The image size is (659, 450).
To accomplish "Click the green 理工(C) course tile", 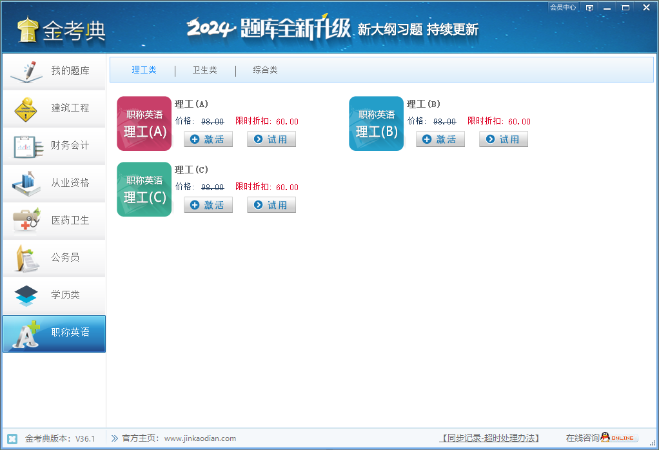I will click(144, 189).
